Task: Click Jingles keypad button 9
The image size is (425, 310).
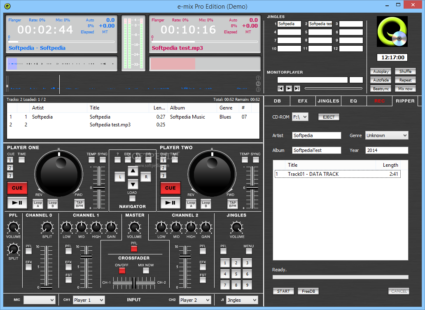Action: (x=247, y=285)
